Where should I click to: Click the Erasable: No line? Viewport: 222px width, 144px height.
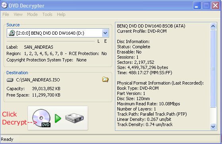[x=129, y=52]
